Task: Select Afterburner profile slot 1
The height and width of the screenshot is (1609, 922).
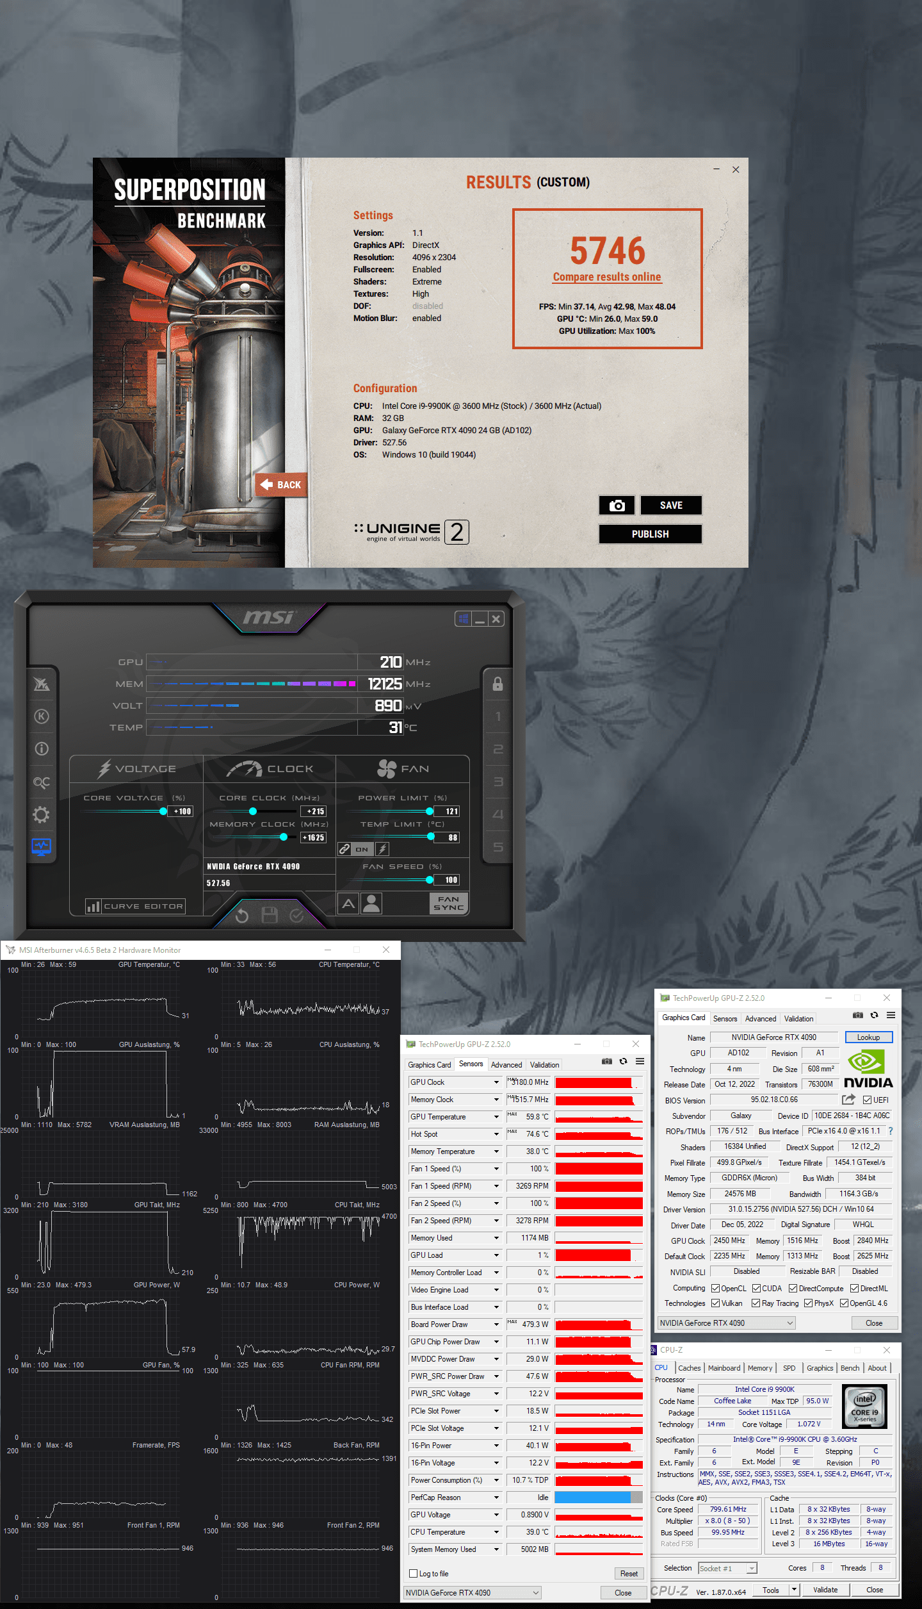Action: (497, 716)
